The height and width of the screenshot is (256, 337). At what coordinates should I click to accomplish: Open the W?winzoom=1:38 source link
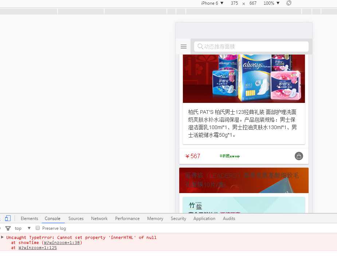pyautogui.click(x=62, y=243)
